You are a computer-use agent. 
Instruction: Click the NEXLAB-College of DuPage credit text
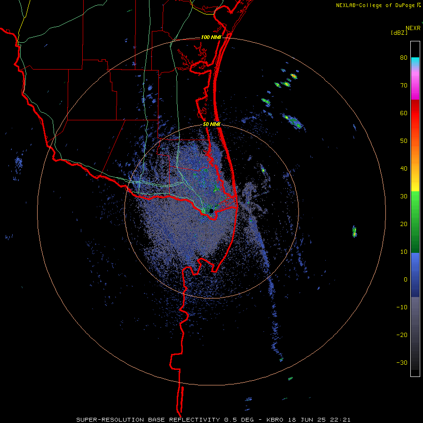click(375, 5)
